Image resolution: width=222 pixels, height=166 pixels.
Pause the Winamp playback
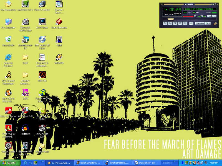tap(175, 24)
